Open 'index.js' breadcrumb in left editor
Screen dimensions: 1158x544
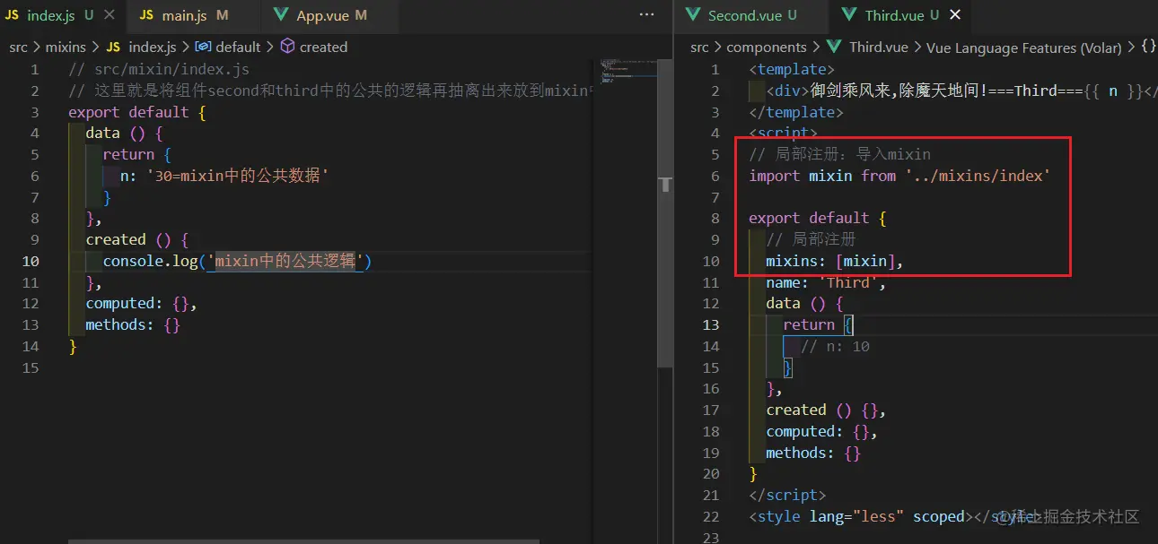(153, 47)
